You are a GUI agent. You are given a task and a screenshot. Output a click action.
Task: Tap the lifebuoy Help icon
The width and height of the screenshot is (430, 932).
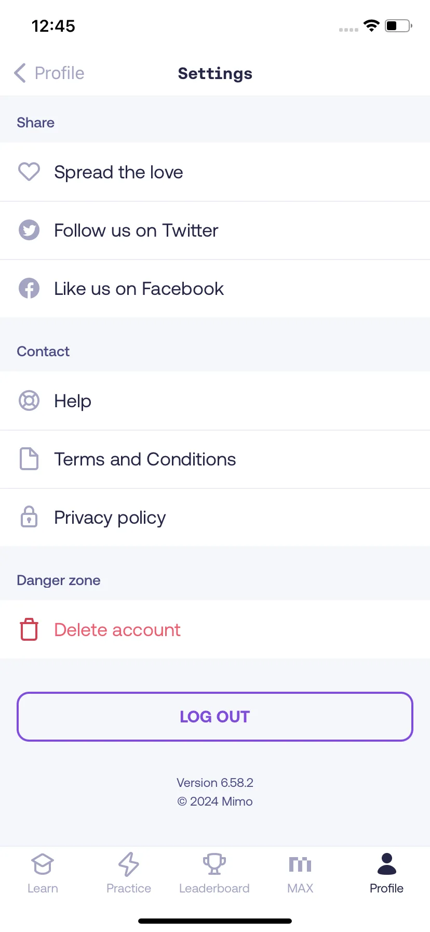pos(29,400)
